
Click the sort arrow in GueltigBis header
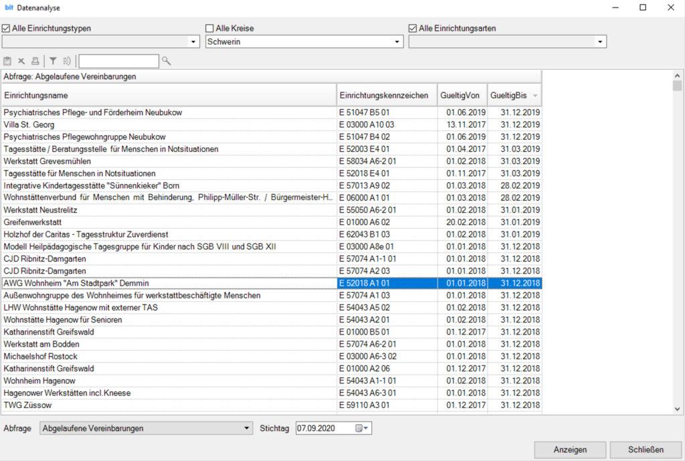(x=534, y=96)
